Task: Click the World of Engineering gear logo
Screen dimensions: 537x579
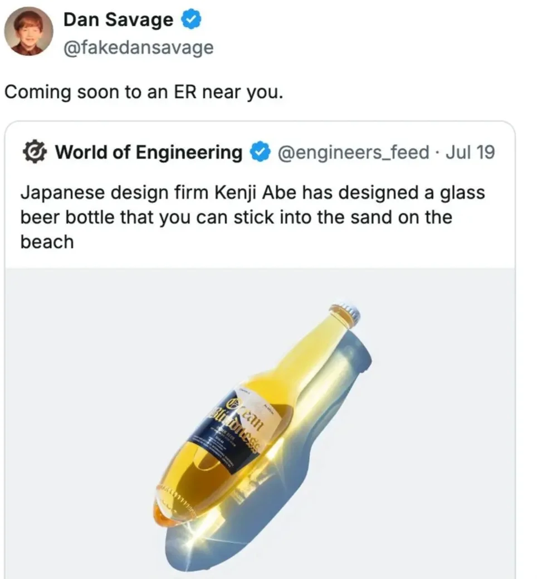Action: (x=35, y=152)
